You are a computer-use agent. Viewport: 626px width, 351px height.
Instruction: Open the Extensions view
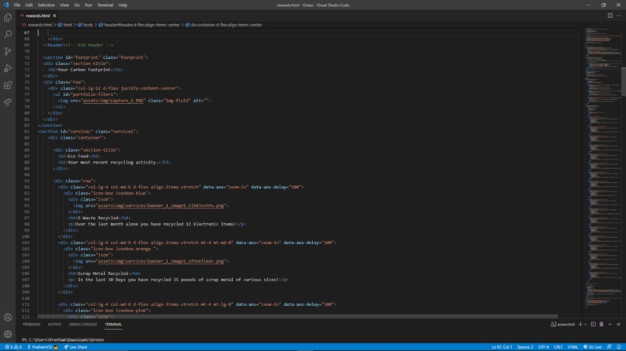8,85
